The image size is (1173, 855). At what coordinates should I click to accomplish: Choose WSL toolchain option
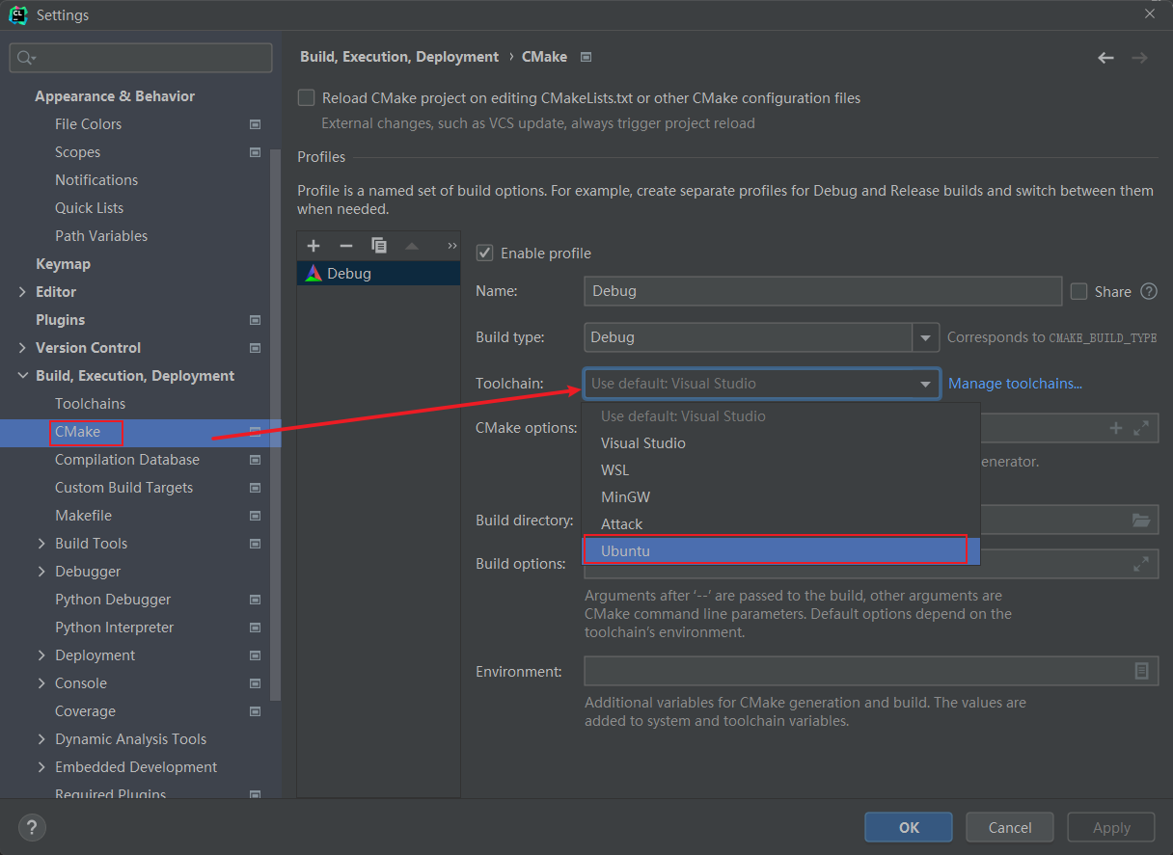point(781,470)
